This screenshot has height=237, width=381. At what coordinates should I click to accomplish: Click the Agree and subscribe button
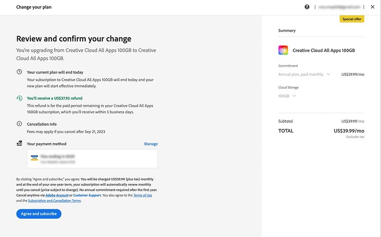pos(39,214)
